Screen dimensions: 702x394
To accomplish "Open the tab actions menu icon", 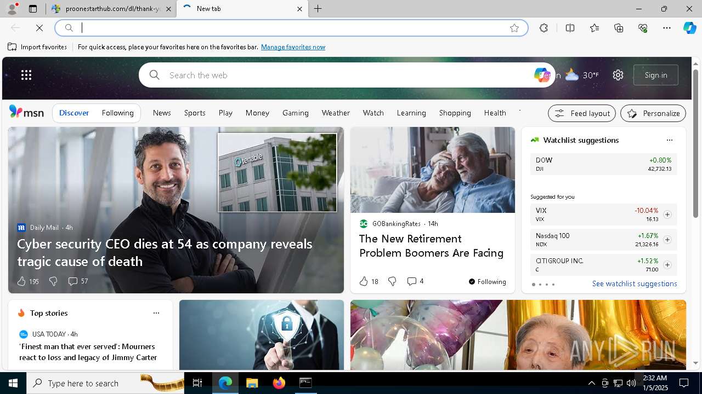I will pyautogui.click(x=33, y=9).
